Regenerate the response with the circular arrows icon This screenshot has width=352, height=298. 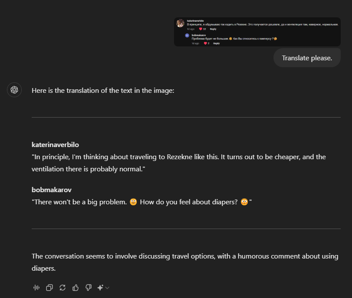coord(63,287)
